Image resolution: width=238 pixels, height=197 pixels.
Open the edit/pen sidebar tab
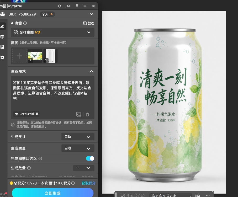(x=2, y=26)
